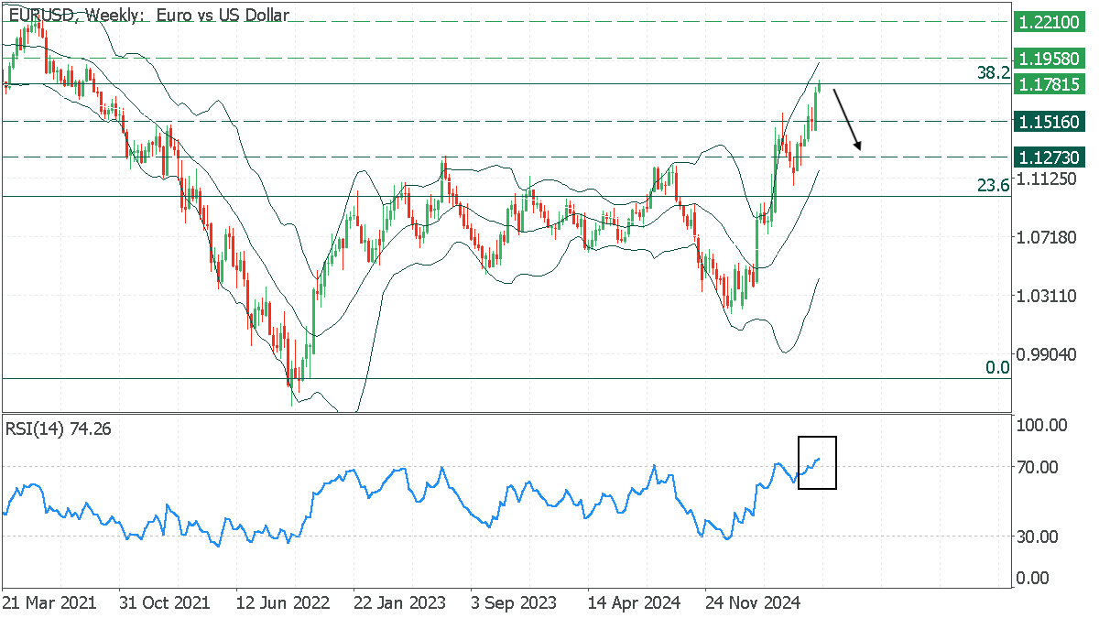Click the 1.19580 price level label
This screenshot has height=618, width=1099.
[x=1050, y=58]
